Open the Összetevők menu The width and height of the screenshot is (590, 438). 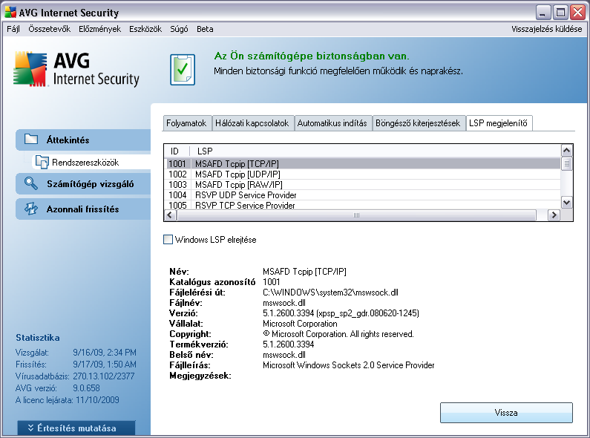click(49, 29)
